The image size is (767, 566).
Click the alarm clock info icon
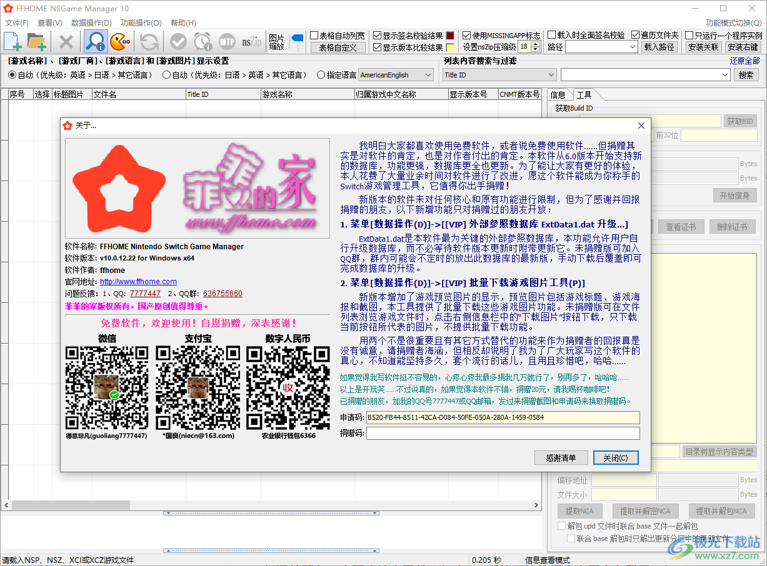(x=203, y=41)
